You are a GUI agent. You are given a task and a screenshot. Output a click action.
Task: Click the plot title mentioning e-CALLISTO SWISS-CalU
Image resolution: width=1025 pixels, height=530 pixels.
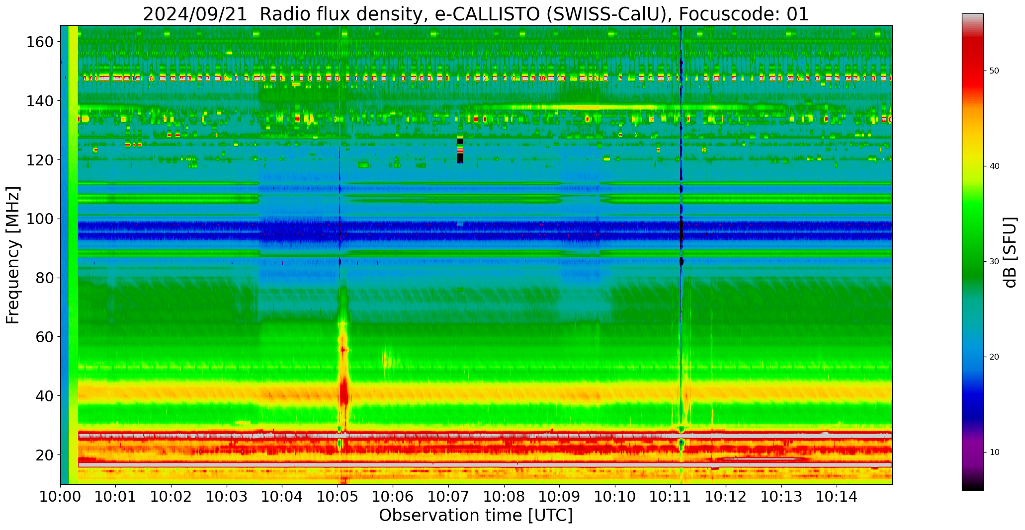pyautogui.click(x=476, y=13)
